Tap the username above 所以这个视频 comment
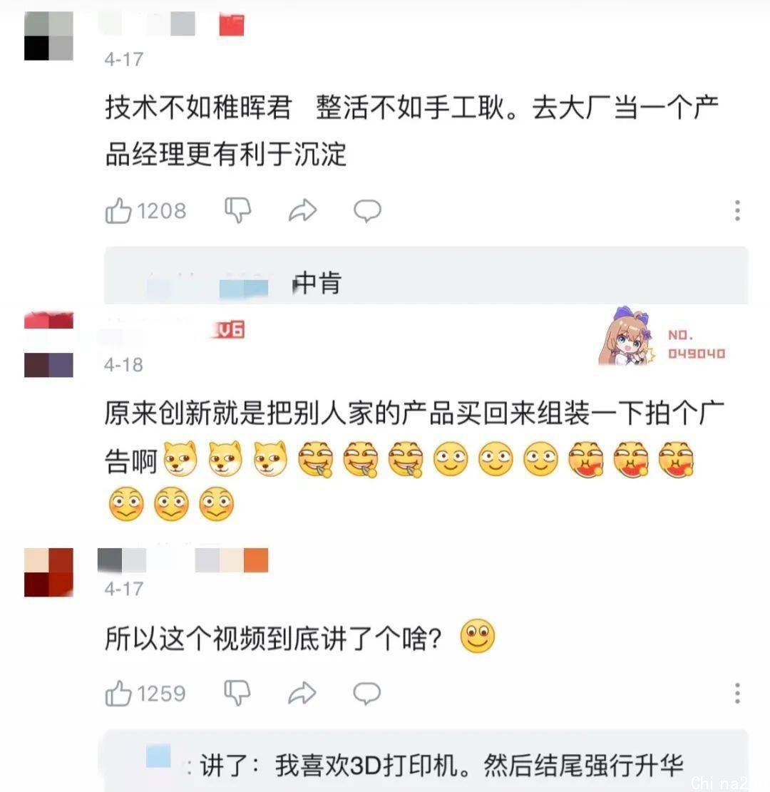Image resolution: width=770 pixels, height=792 pixels. (183, 560)
